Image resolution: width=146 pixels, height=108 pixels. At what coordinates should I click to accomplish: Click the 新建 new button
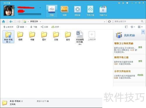(x=20, y=27)
